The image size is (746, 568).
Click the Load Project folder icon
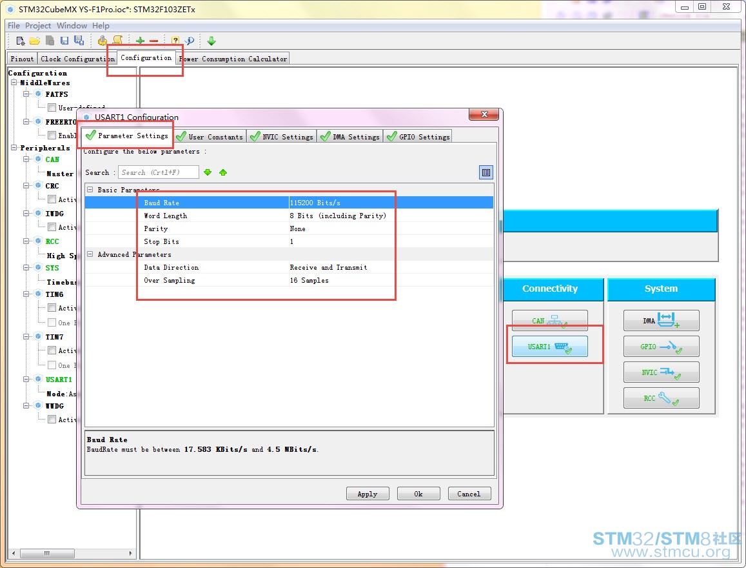click(x=35, y=41)
